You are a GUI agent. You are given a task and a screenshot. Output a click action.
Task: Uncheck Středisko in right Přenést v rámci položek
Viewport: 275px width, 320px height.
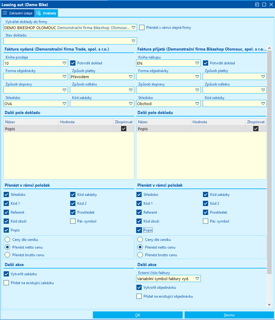coord(139,195)
